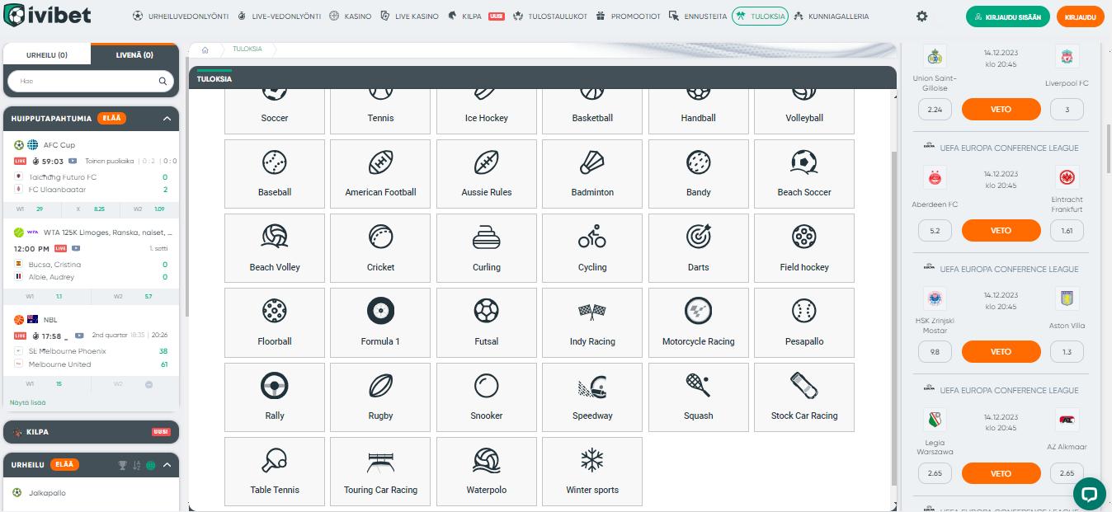Viewport: 1112px width, 512px height.
Task: Open the Kilpa panel in left sidebar
Action: [92, 432]
